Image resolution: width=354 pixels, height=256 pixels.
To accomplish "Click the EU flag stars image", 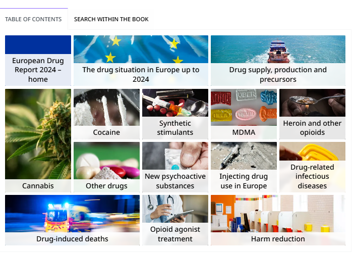I will point(141,49).
